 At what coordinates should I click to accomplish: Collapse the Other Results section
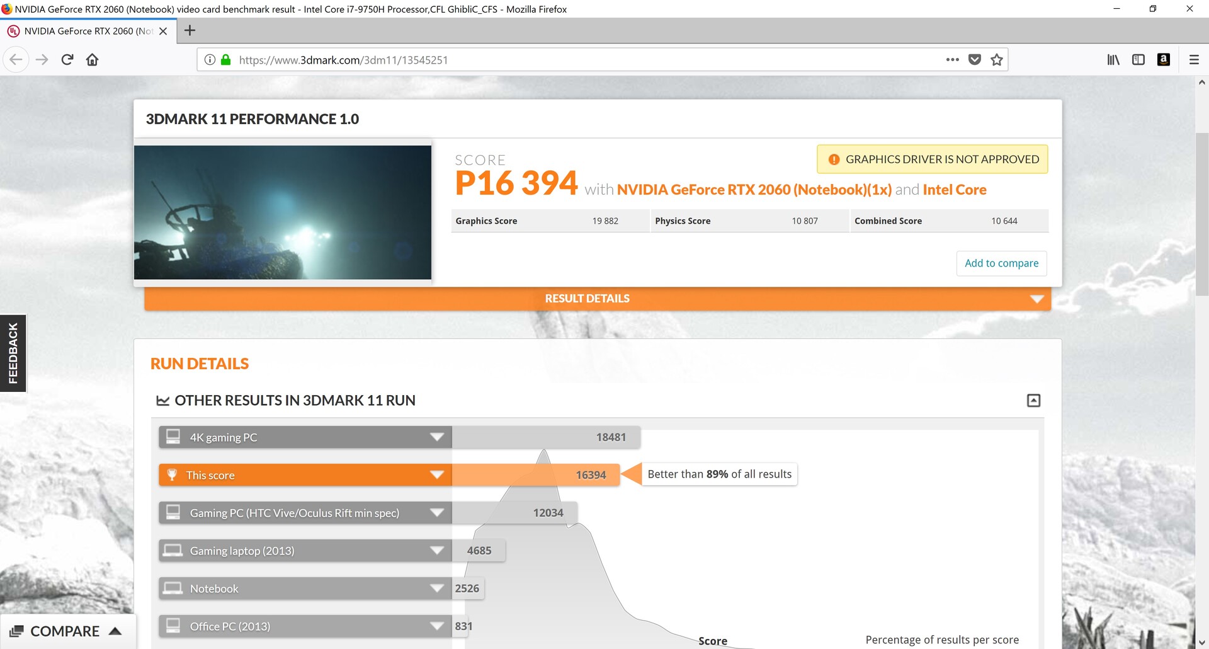click(1033, 401)
